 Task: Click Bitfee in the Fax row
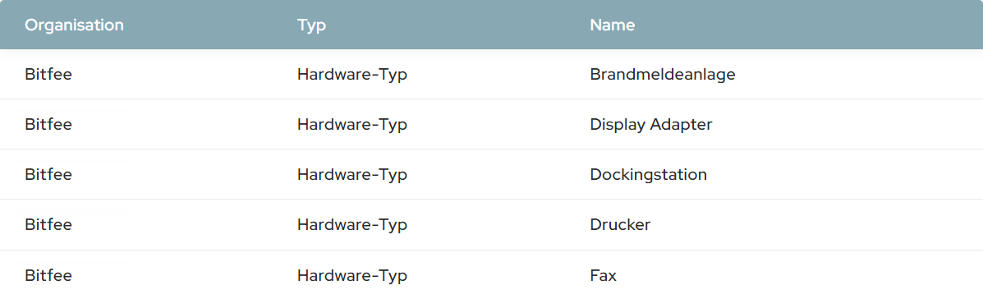tap(48, 275)
